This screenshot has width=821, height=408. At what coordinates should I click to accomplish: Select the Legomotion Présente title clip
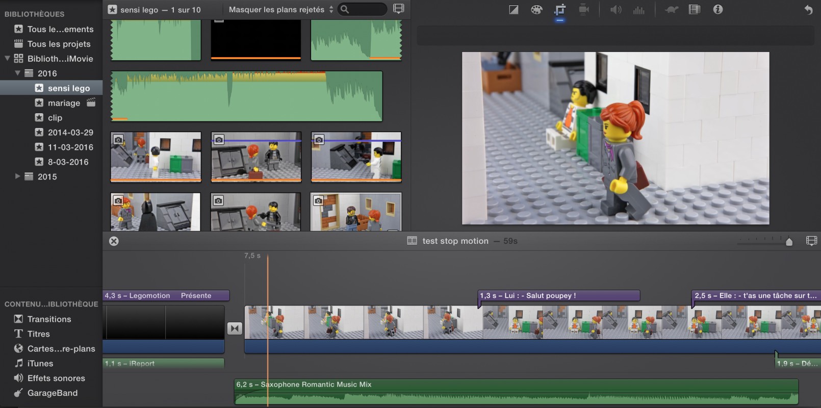(166, 296)
